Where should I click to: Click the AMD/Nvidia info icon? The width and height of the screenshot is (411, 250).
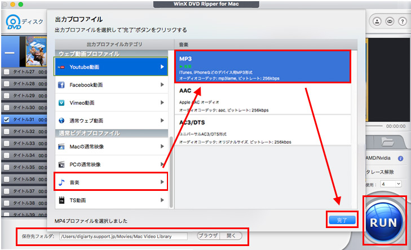[x=400, y=158]
